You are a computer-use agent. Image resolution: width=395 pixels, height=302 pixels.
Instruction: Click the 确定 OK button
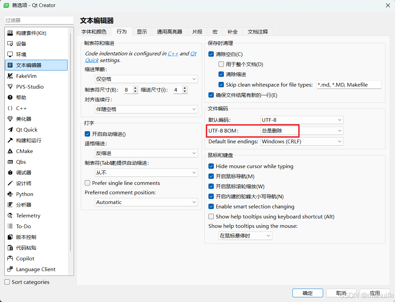(308, 293)
